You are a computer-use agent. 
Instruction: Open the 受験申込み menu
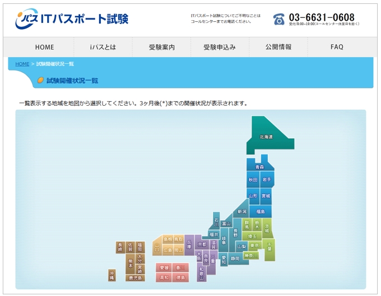(x=220, y=47)
